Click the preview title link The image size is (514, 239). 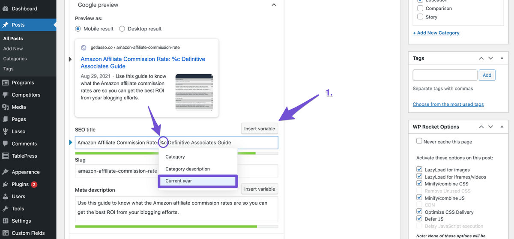tap(143, 63)
